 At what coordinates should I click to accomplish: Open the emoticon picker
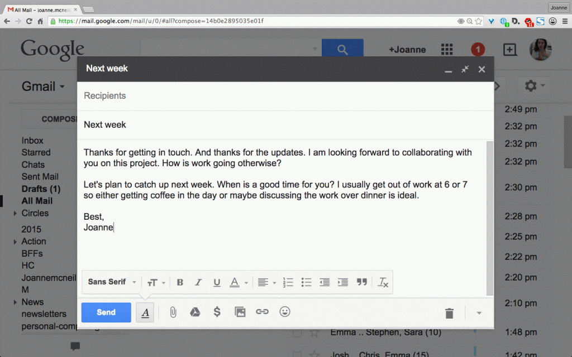(x=285, y=312)
